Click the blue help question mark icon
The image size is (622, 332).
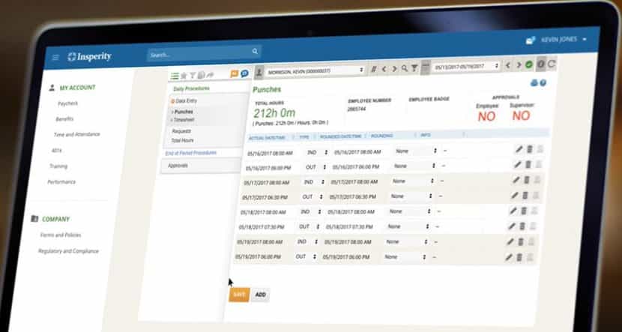(543, 83)
